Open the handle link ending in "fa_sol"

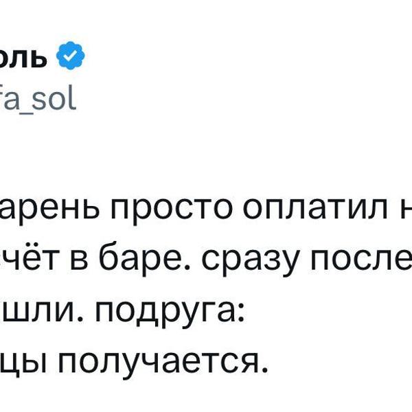pos(38,100)
